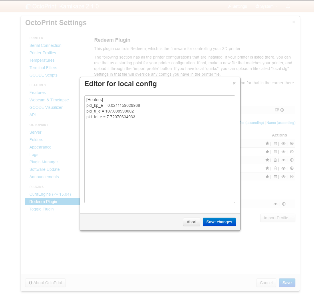Close the local config editor dialog

[234, 83]
